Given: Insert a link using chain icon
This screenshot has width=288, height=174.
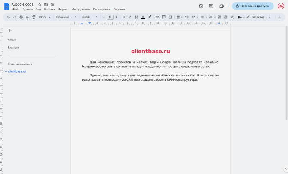Looking at the screenshot, I should click(x=158, y=17).
